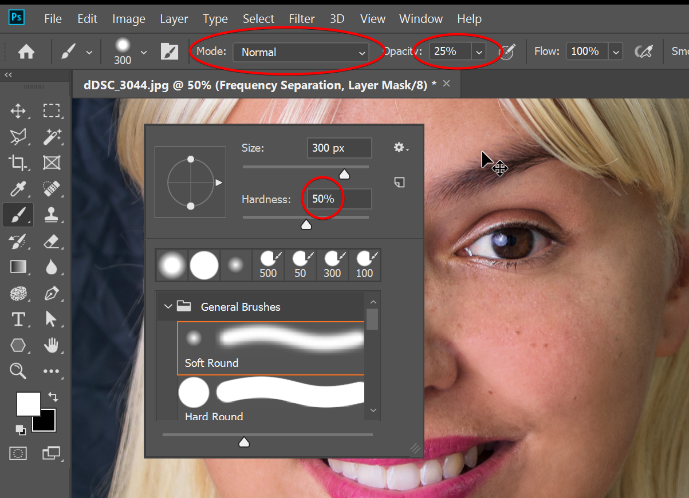Image resolution: width=689 pixels, height=498 pixels.
Task: Choose the Hard Round brush preset
Action: [x=271, y=399]
